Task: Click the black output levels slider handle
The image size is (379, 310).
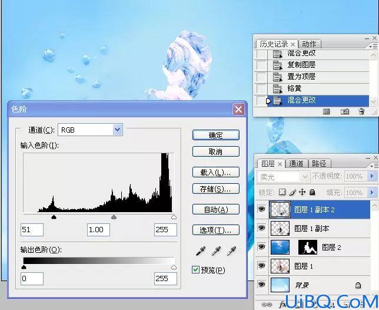Action: pos(24,267)
